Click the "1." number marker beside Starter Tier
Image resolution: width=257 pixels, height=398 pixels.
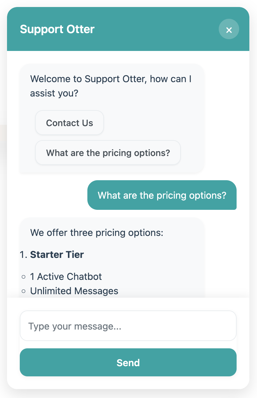tap(24, 255)
